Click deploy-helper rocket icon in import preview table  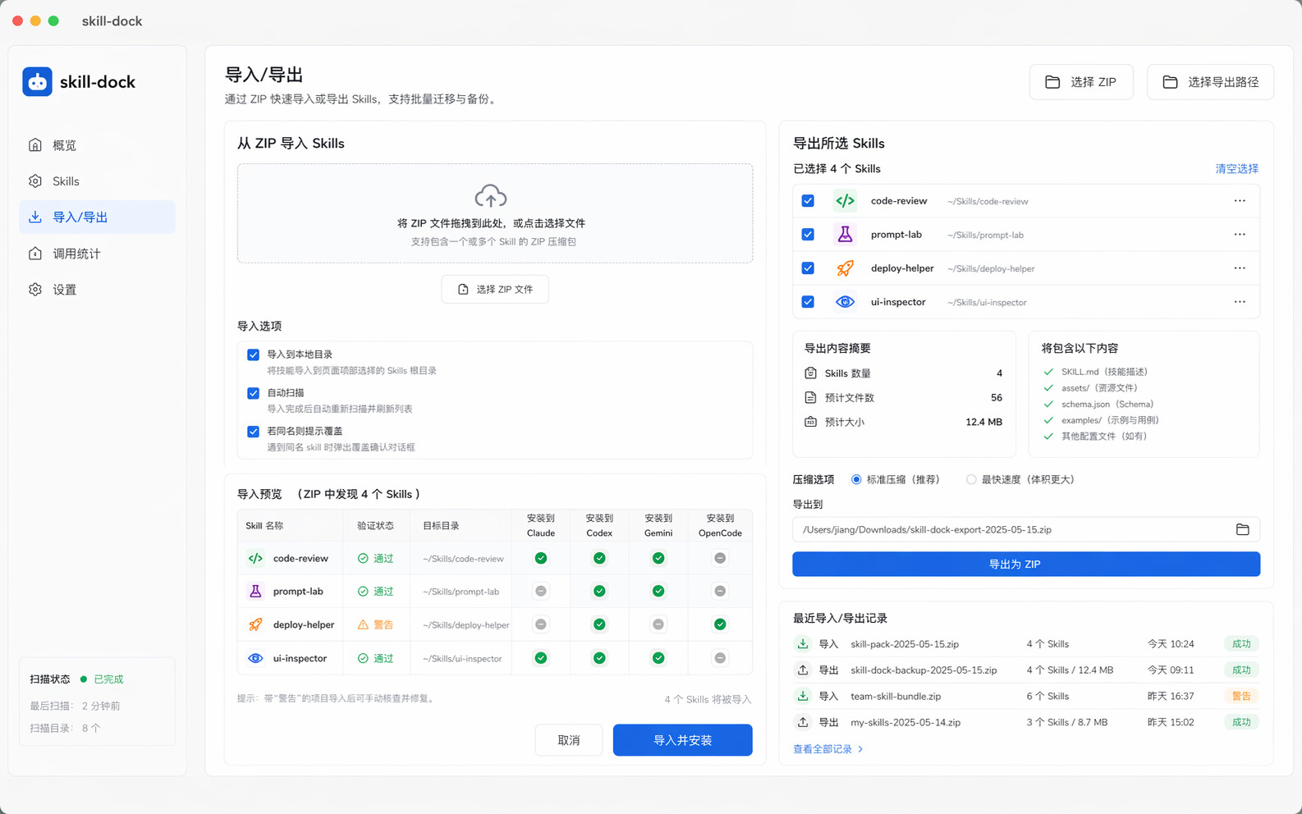(x=255, y=624)
